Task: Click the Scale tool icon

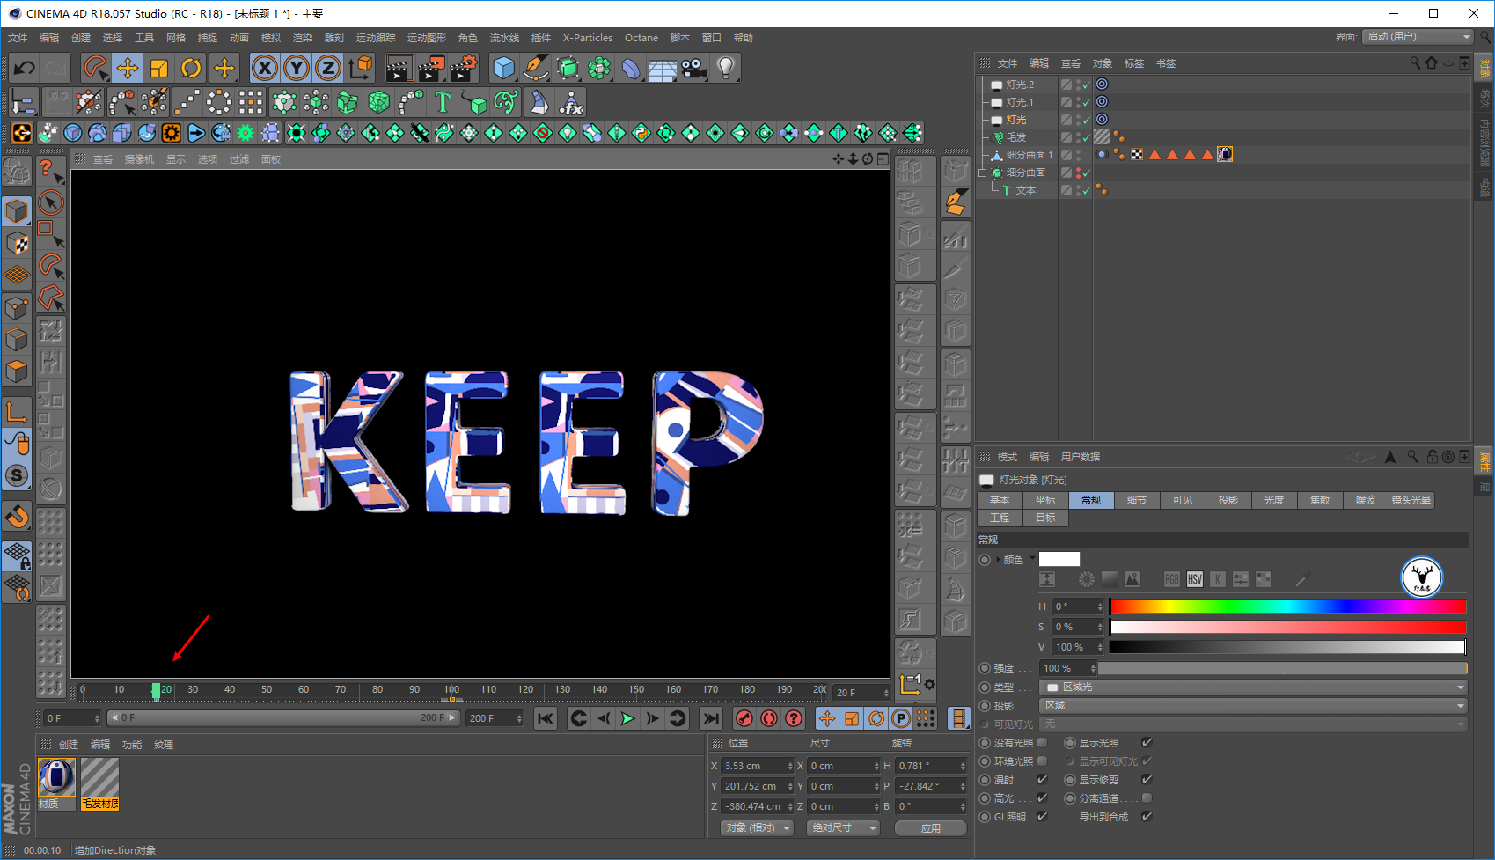Action: tap(159, 68)
